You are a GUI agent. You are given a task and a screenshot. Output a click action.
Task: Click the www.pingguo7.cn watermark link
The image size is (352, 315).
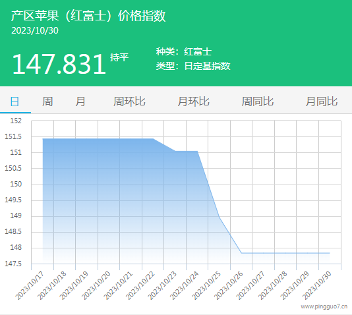click(324, 306)
